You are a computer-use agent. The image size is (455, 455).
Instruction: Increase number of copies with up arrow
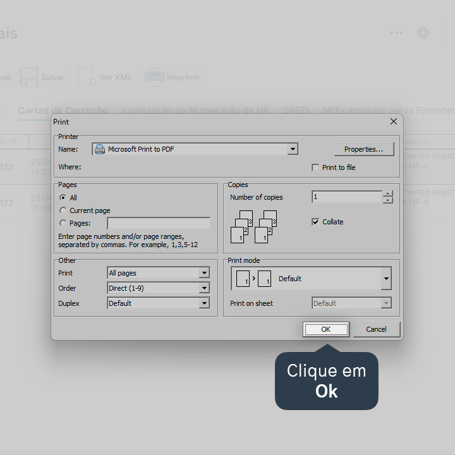387,193
